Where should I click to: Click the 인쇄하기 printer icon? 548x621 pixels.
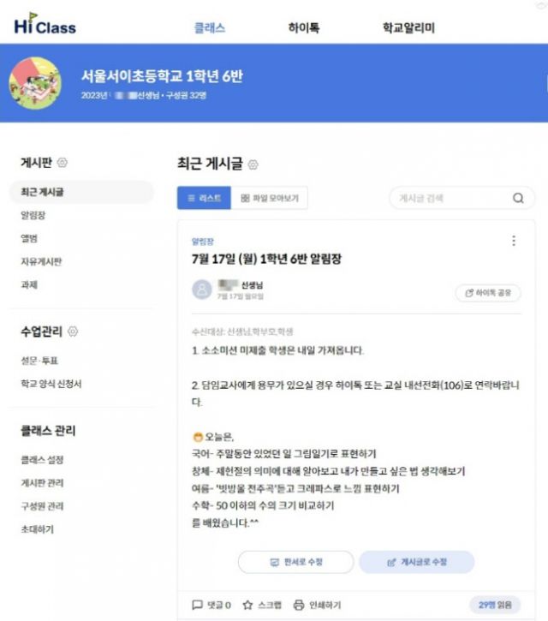[x=299, y=605]
